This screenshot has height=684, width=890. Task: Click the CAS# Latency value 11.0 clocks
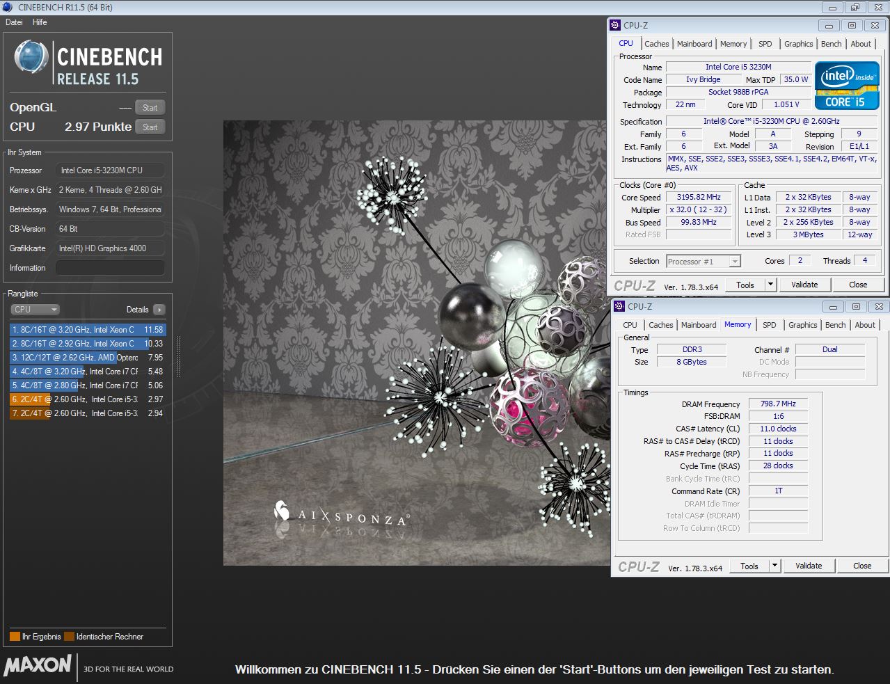tap(778, 429)
